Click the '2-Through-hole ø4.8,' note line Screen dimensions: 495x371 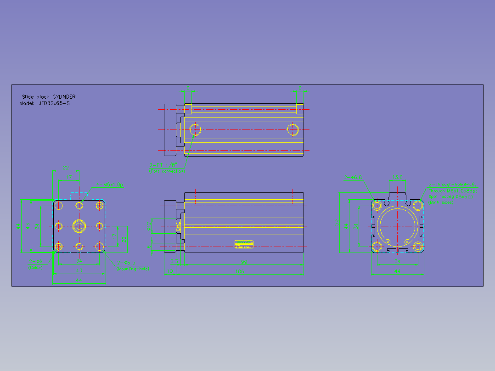point(453,185)
